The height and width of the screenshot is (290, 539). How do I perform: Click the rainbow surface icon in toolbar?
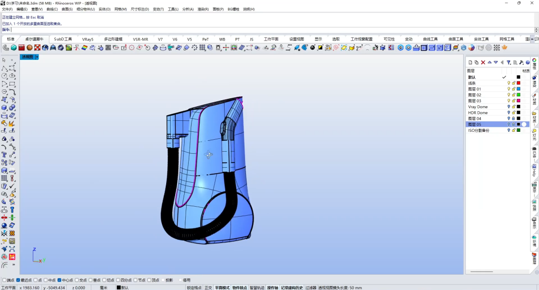pyautogui.click(x=84, y=48)
